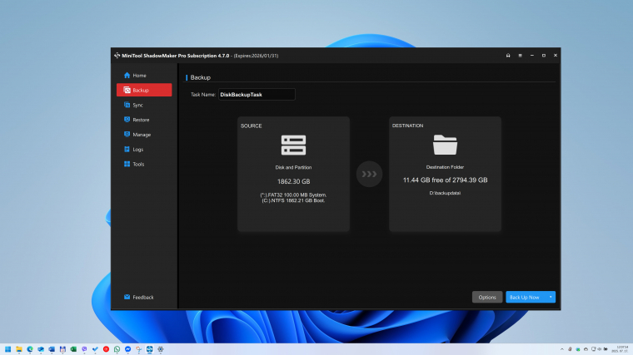
Task: Click the DESTINATION card label
Action: coord(408,126)
